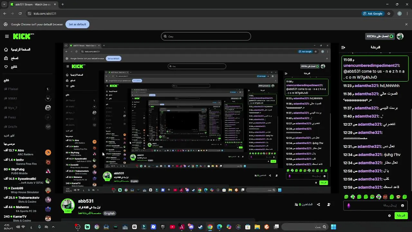Open Nyx_7 channel in sidebar
Image resolution: width=412 pixels, height=232 pixels.
[27, 108]
